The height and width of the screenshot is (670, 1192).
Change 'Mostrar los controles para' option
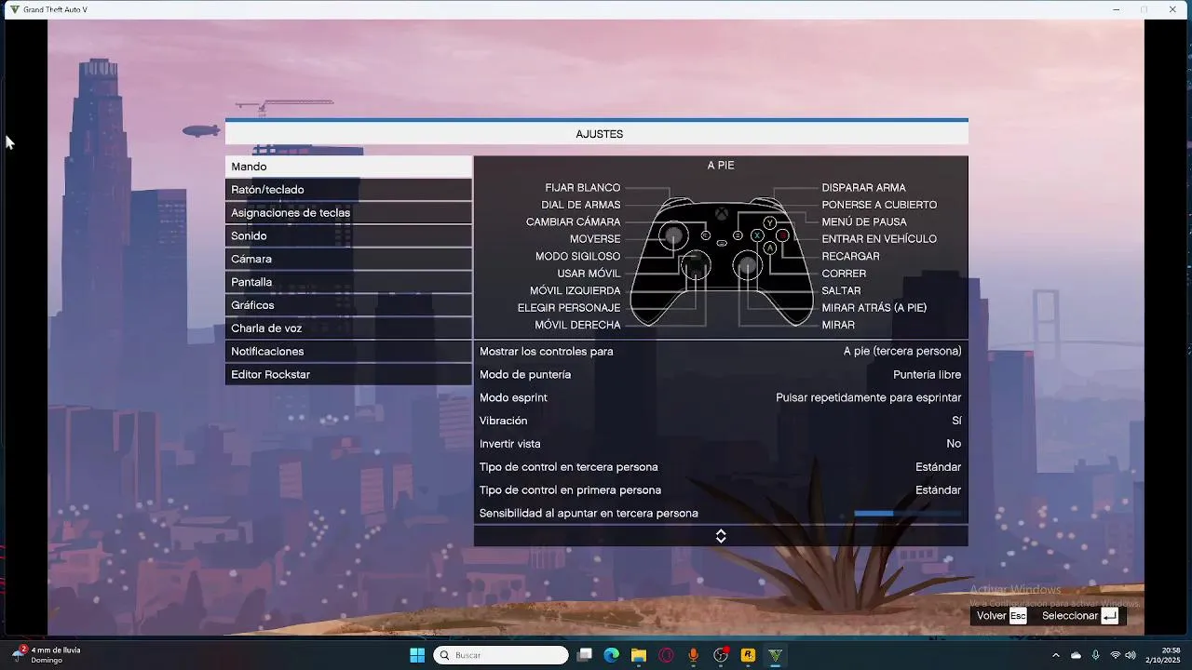tap(721, 352)
